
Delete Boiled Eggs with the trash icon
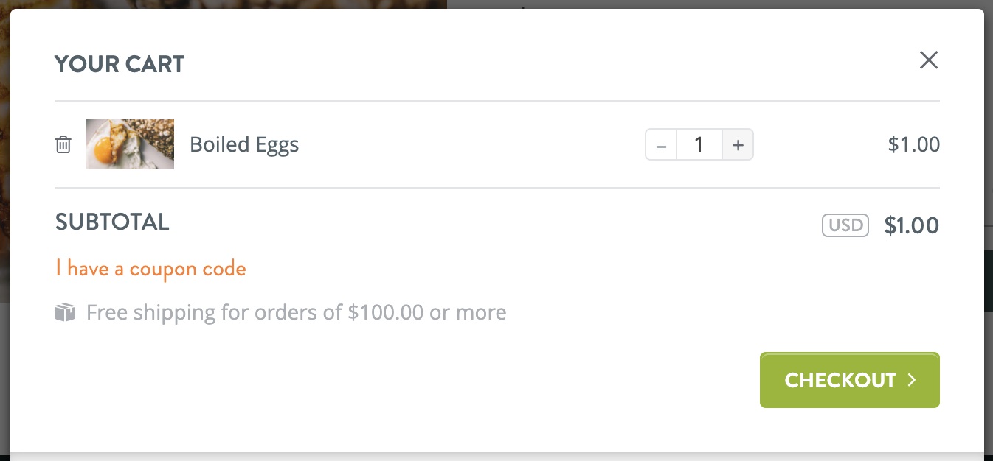(63, 144)
